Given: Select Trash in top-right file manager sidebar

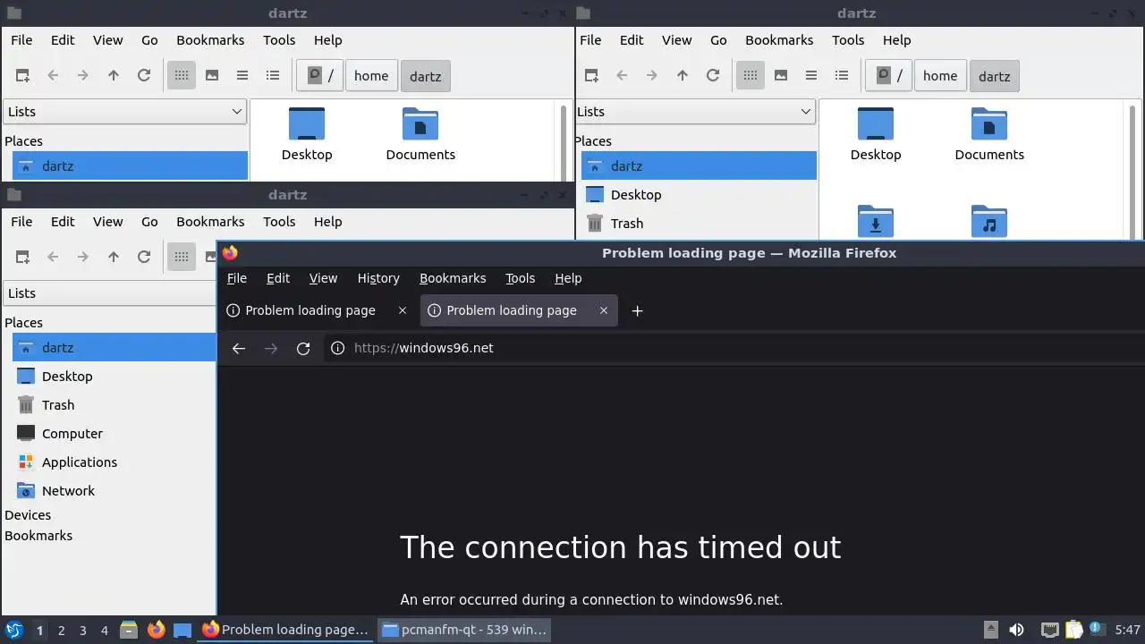Looking at the screenshot, I should tap(698, 224).
